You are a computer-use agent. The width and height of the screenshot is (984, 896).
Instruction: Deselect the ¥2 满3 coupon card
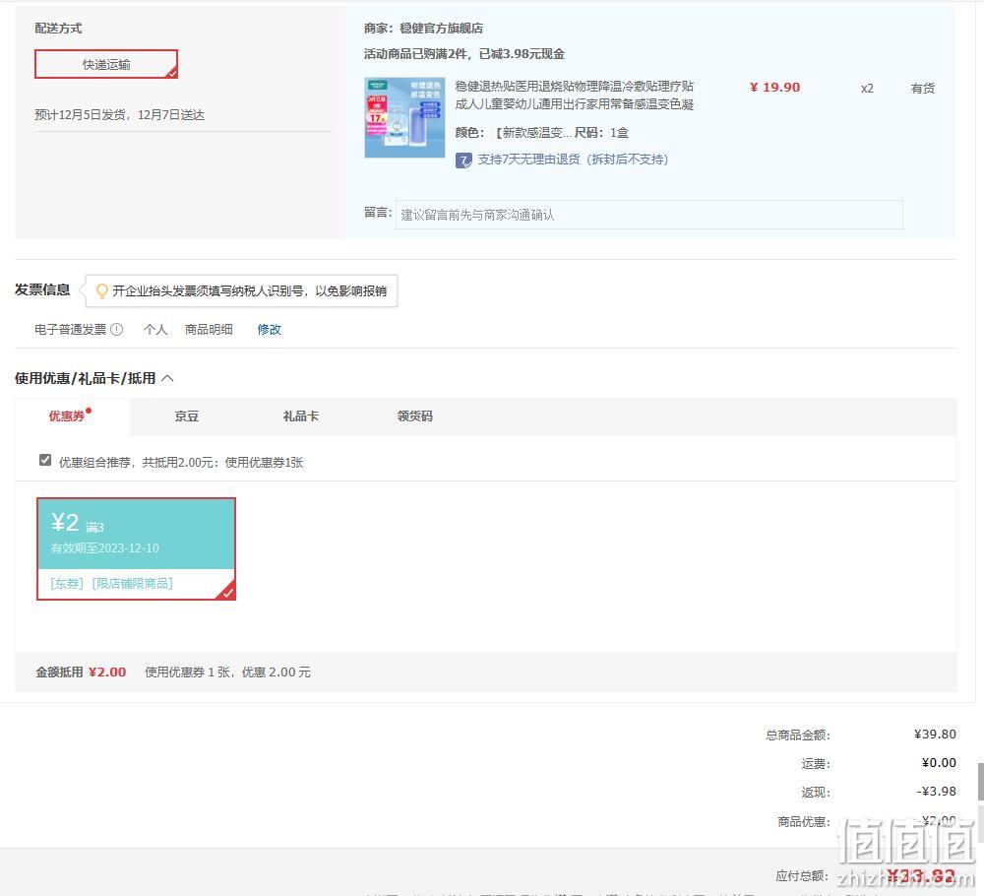click(x=136, y=548)
